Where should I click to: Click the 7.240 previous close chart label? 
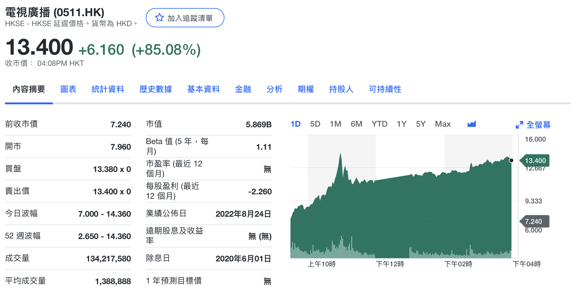[x=534, y=221]
